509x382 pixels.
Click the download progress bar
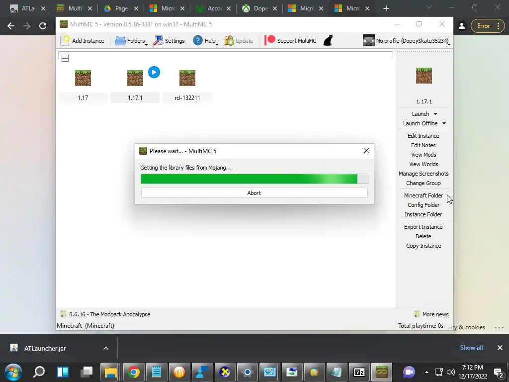pos(254,179)
